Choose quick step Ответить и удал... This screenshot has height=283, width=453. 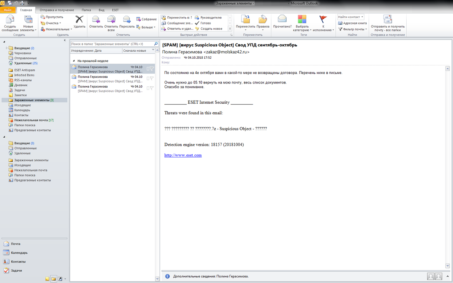177,29
